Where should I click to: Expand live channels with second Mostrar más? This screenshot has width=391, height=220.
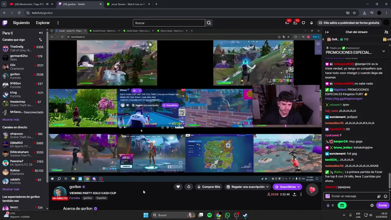point(11,189)
